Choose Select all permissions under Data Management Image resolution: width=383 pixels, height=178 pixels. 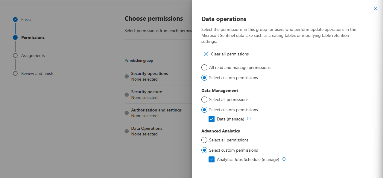(x=204, y=99)
